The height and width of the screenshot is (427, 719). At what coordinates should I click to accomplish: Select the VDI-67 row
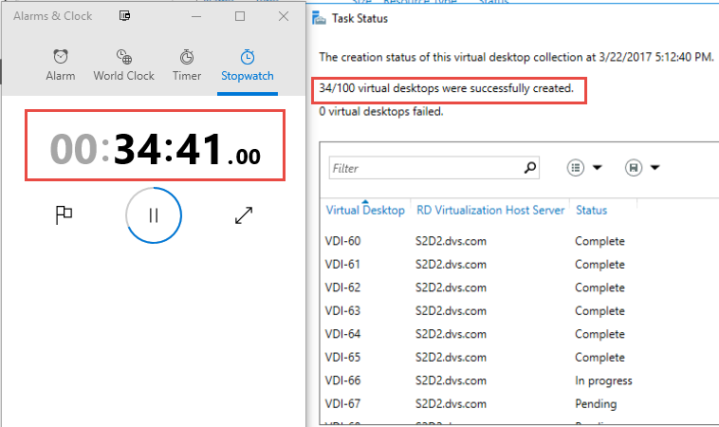click(519, 404)
